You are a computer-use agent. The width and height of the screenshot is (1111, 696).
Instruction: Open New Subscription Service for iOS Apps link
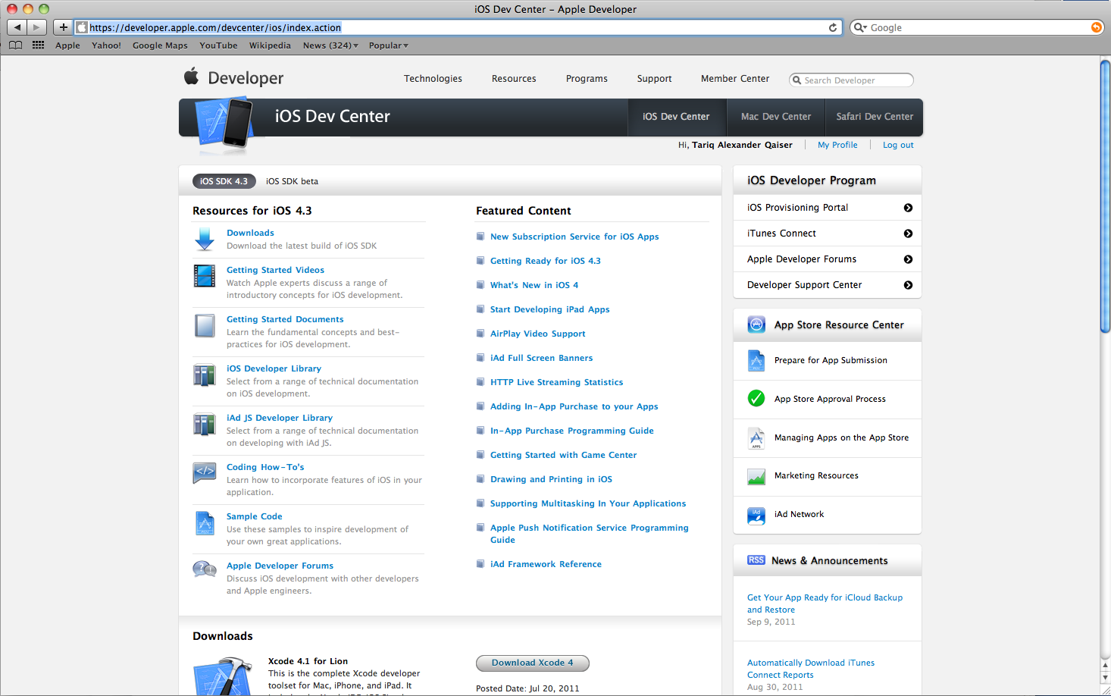click(574, 237)
